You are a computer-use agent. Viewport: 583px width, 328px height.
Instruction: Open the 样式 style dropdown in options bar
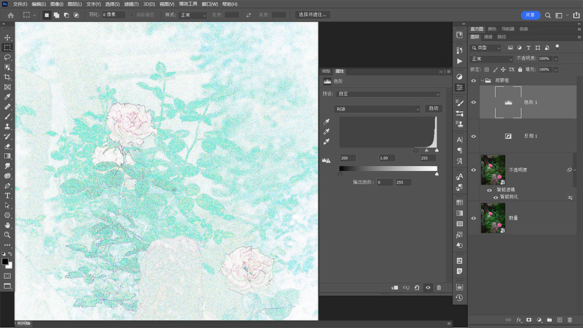click(x=192, y=15)
